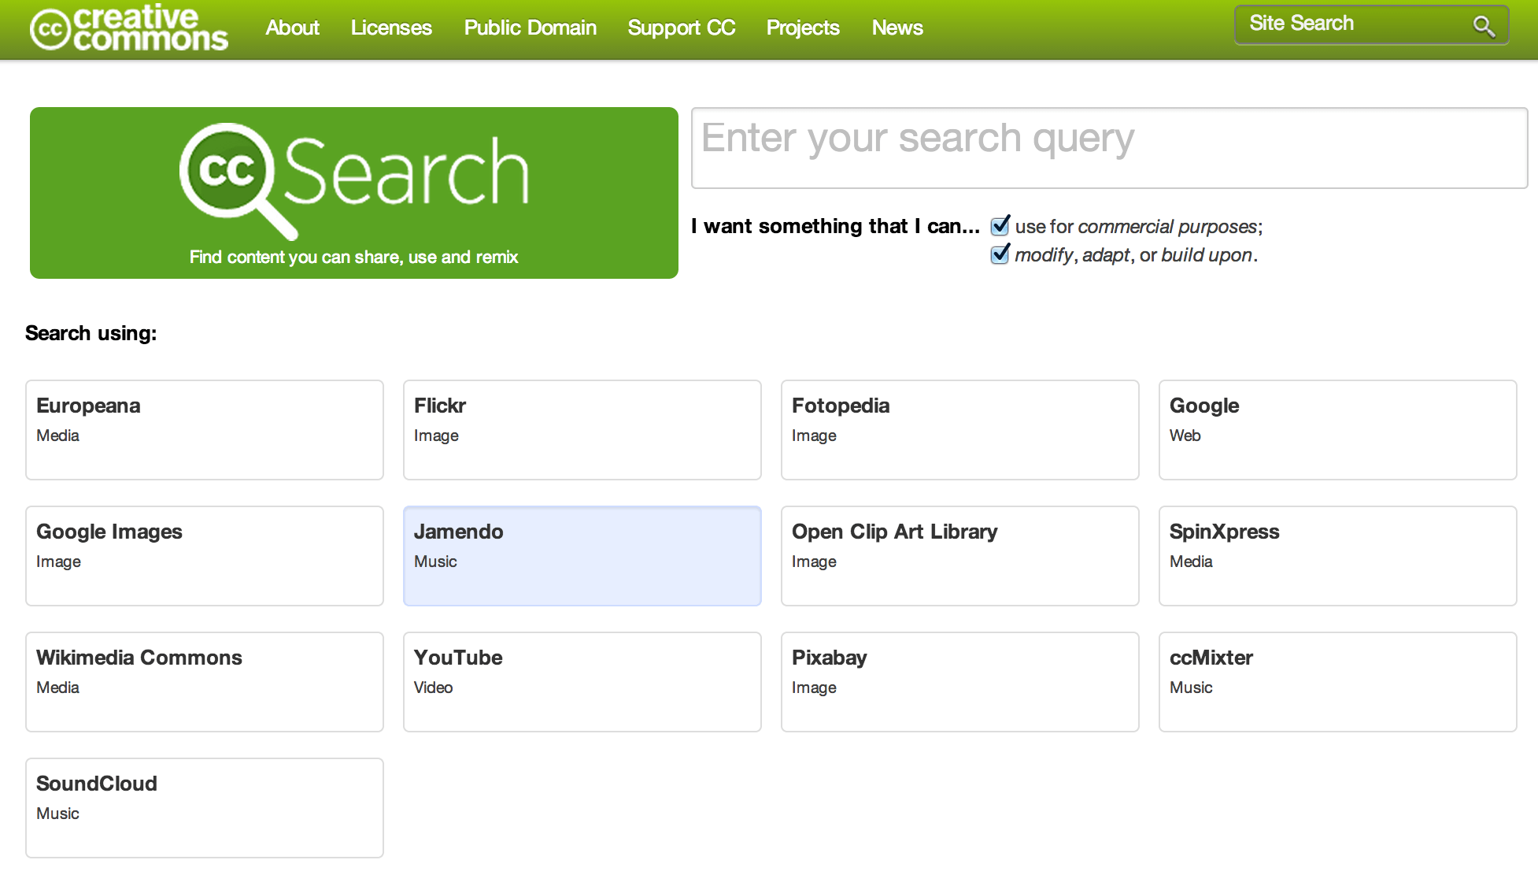The width and height of the screenshot is (1538, 871).
Task: Click the site search magnifier icon
Action: point(1484,26)
